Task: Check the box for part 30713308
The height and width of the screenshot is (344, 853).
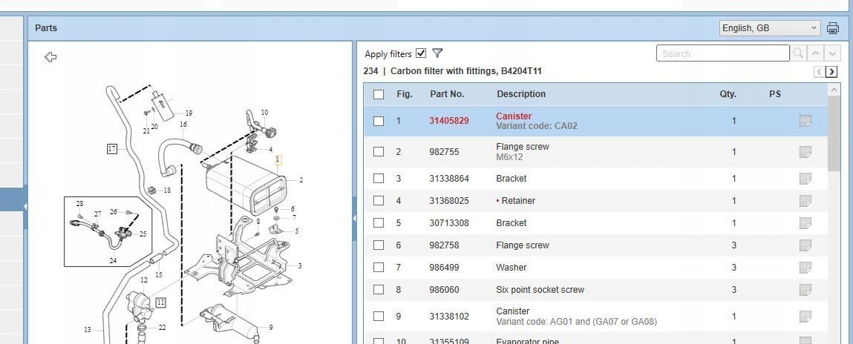Action: (379, 223)
